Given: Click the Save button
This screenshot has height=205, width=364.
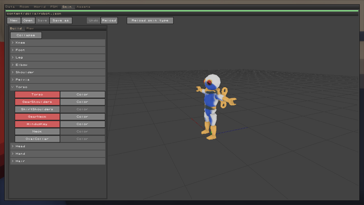Looking at the screenshot, I should click(42, 20).
